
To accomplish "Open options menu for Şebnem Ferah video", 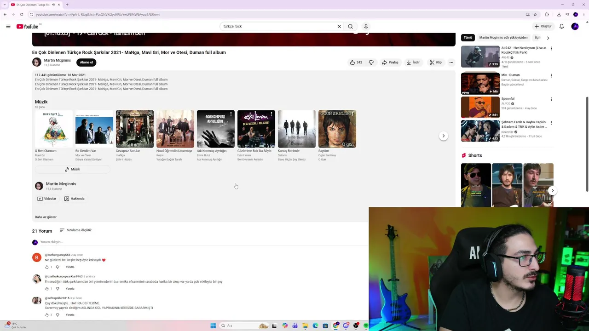I will (552, 123).
